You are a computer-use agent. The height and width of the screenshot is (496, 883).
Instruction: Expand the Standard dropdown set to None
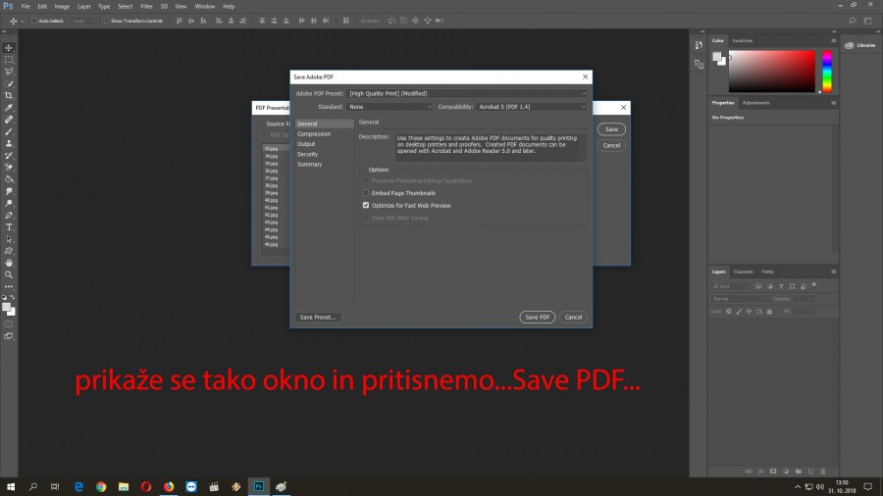click(390, 106)
